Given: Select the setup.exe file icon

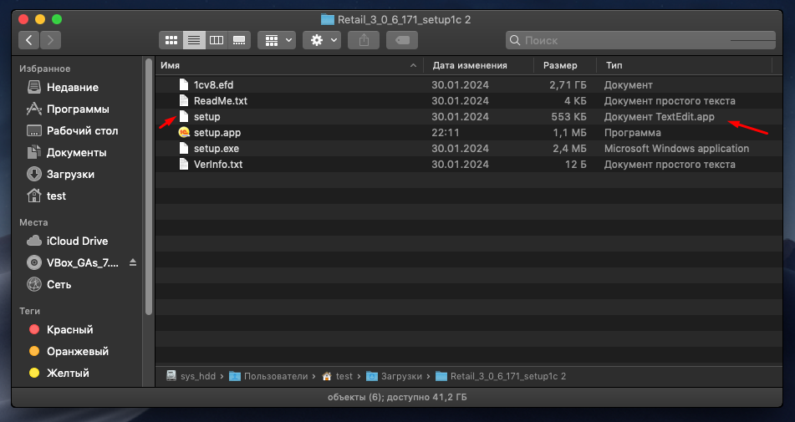Looking at the screenshot, I should point(184,149).
